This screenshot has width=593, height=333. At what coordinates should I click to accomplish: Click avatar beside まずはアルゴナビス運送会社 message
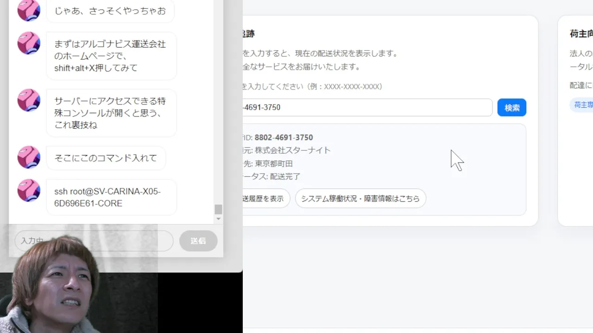[29, 43]
